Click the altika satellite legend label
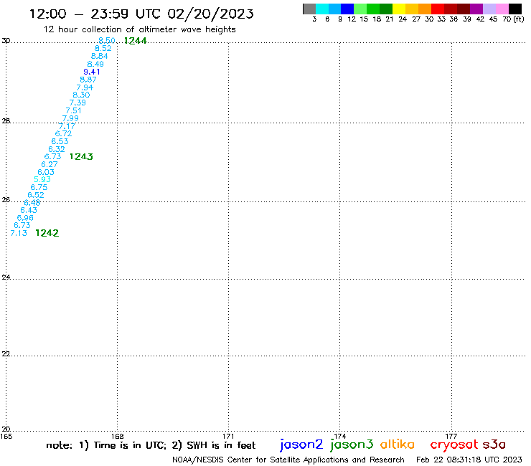531x466 pixels. (398, 444)
